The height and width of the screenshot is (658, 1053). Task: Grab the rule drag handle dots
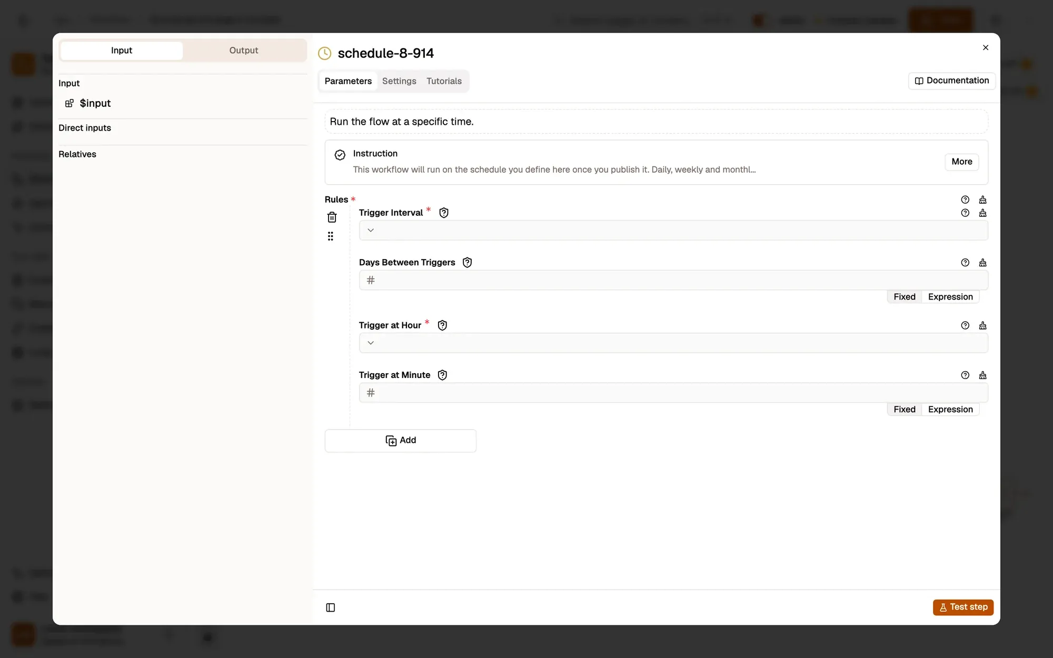pos(331,236)
